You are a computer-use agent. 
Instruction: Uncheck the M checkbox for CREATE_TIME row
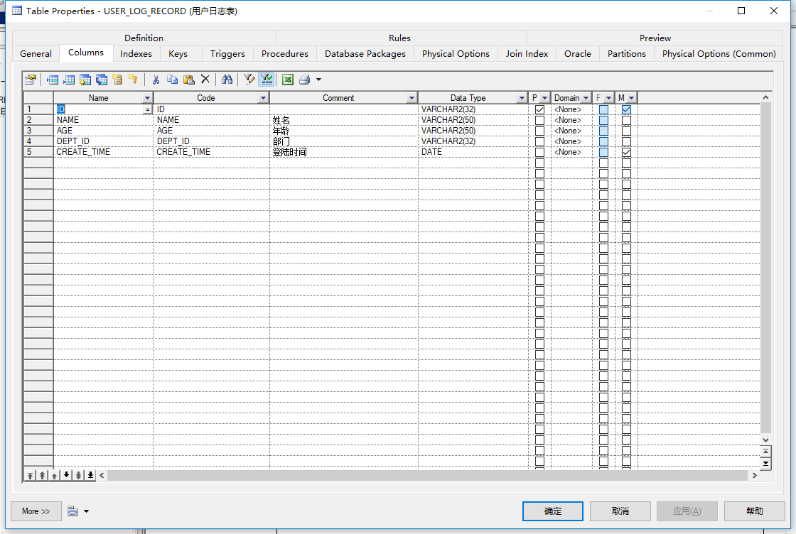626,152
